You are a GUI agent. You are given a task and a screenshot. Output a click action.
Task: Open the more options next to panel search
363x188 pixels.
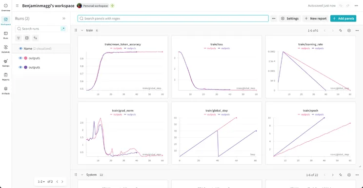tap(274, 19)
